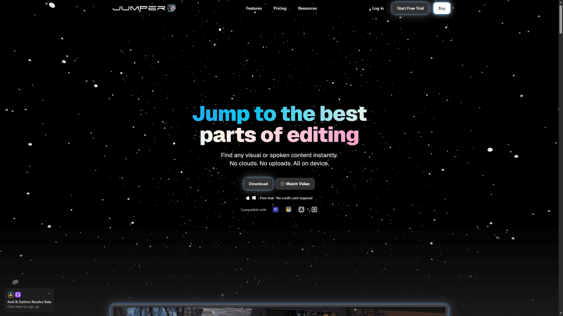Image resolution: width=563 pixels, height=316 pixels.
Task: Click the scrollbar down arrow
Action: [x=561, y=314]
